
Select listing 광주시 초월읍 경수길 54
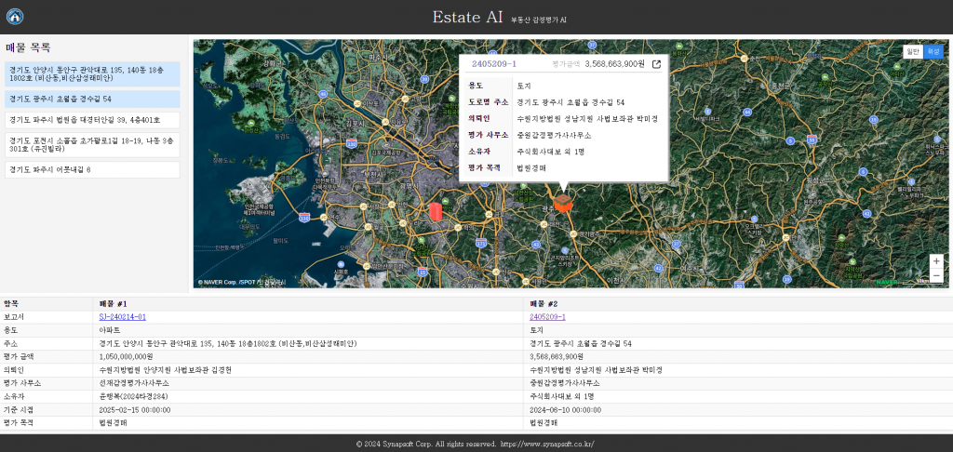click(x=92, y=99)
